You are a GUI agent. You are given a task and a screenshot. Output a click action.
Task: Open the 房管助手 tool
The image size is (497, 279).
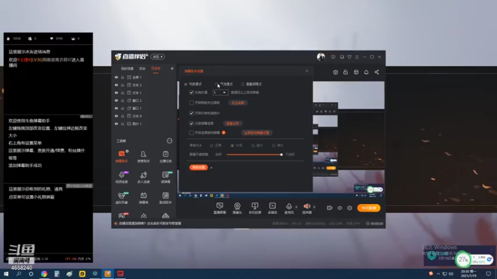(x=144, y=157)
